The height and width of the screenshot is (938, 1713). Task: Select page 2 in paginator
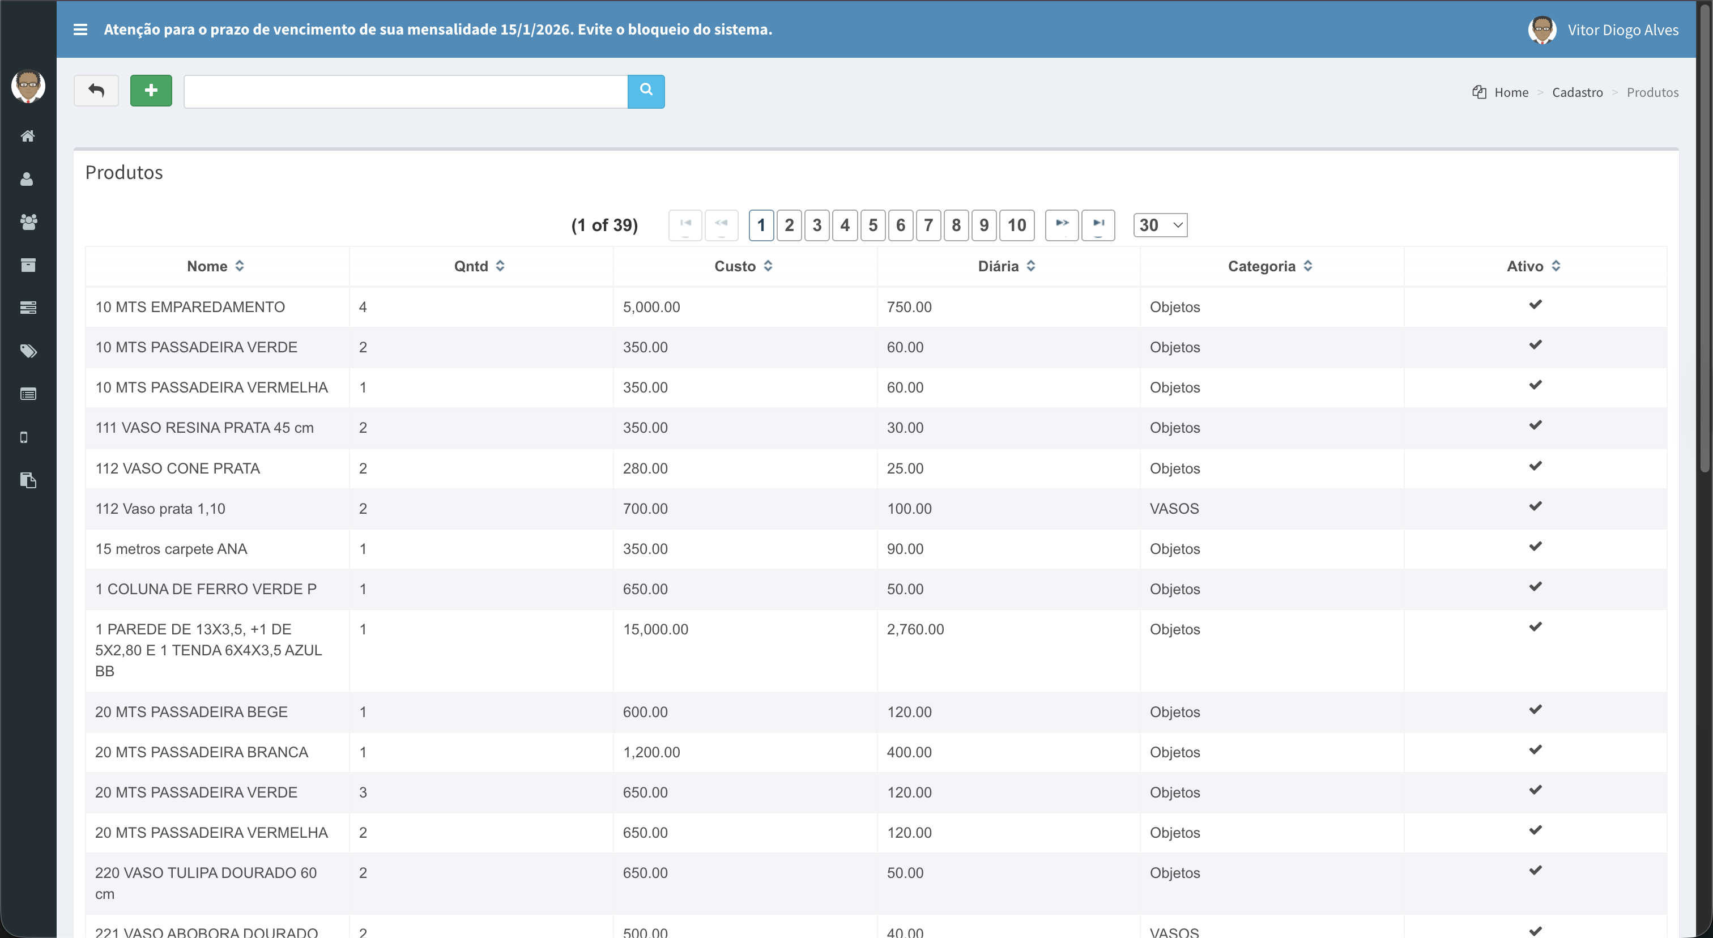click(789, 225)
